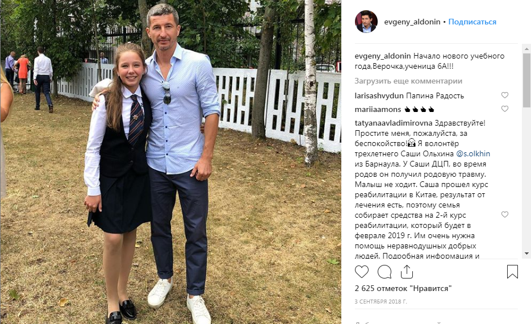Click scrollbar down arrow in comments

526,254
